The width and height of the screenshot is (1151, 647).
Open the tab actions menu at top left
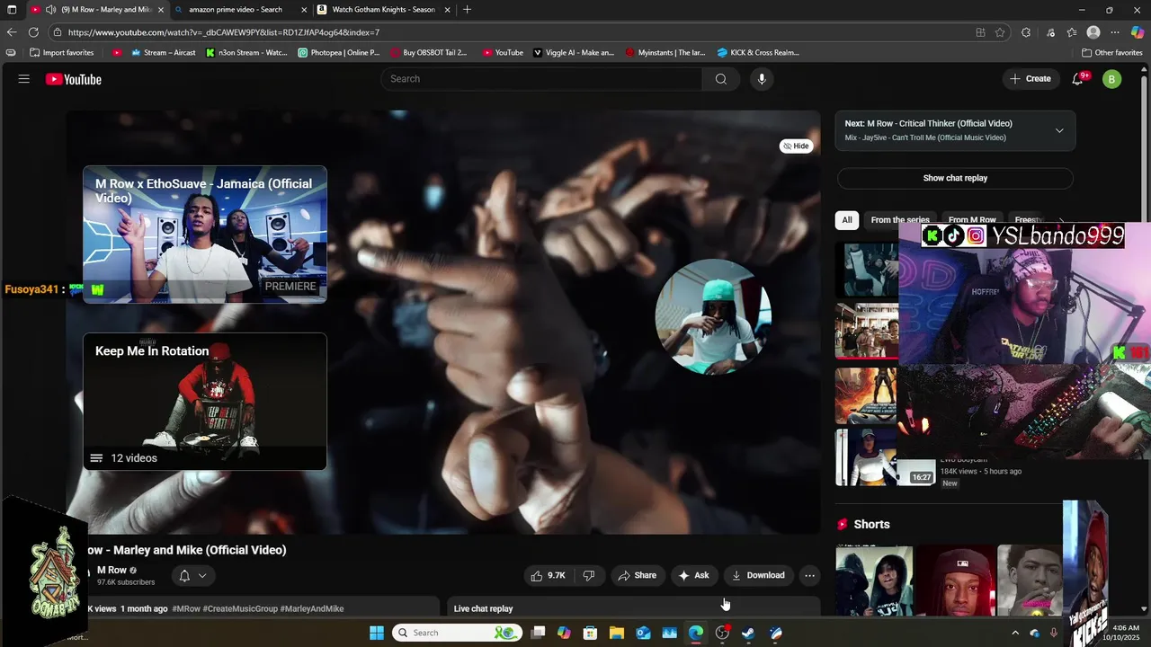pos(12,10)
